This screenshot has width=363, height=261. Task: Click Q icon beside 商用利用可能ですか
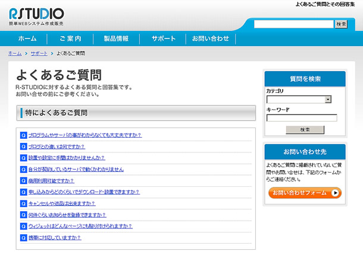click(x=23, y=180)
